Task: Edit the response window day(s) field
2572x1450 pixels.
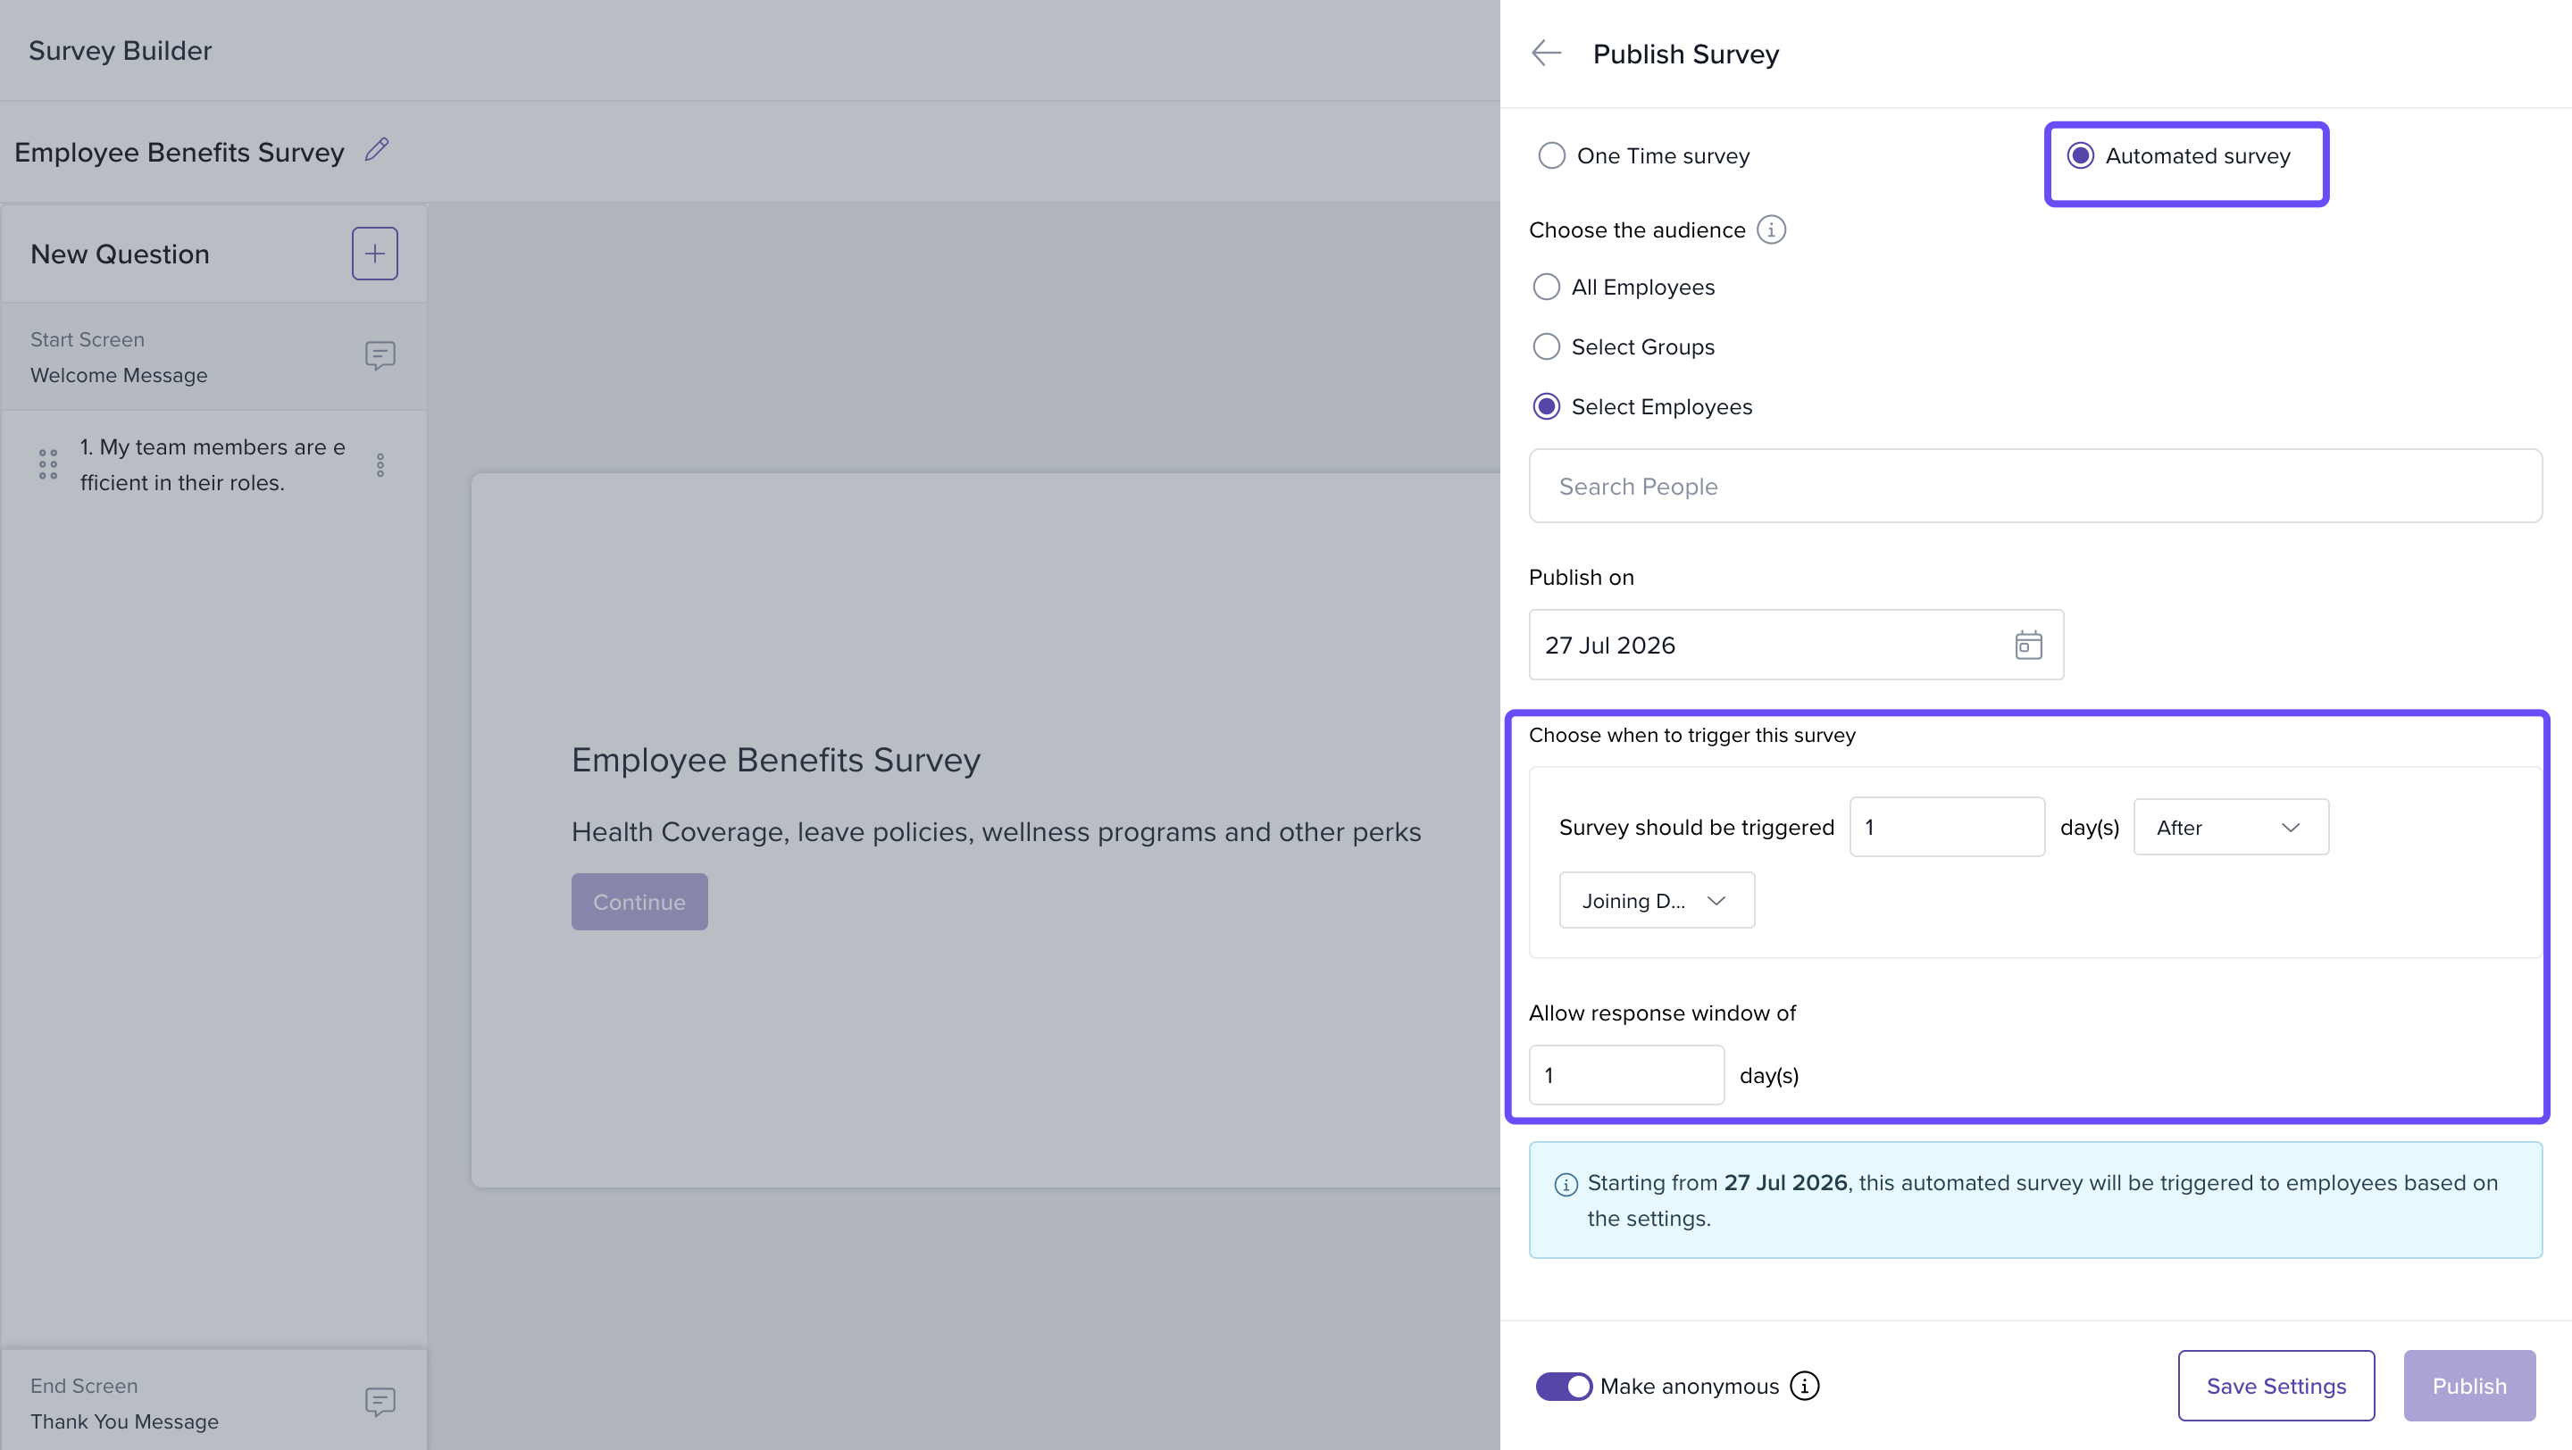Action: pos(1625,1076)
